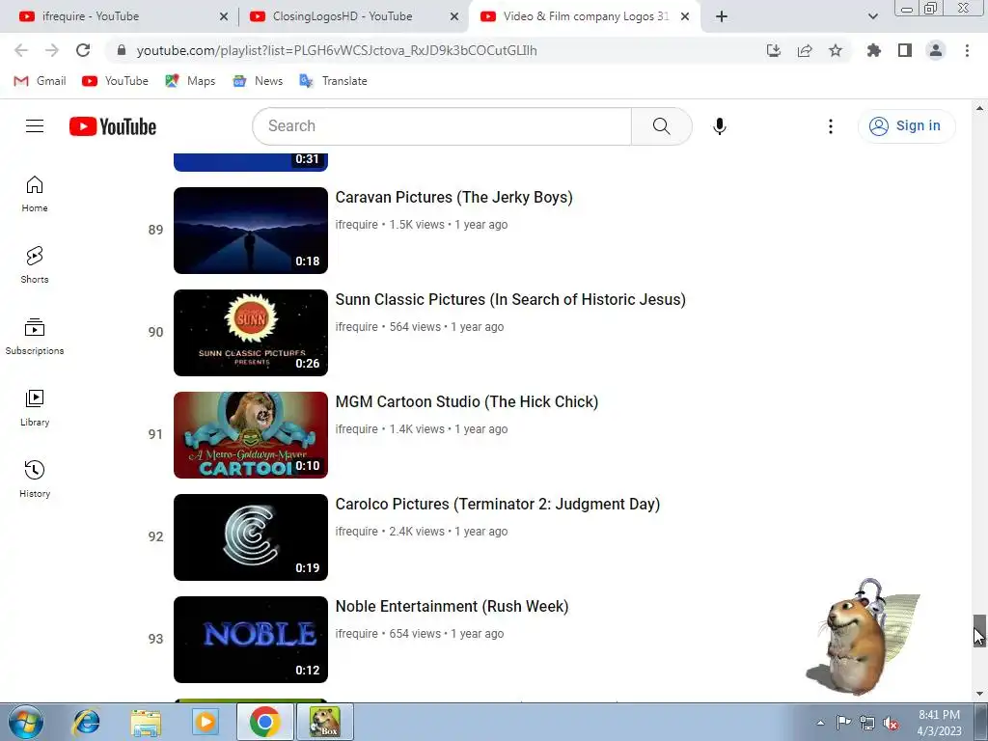This screenshot has height=741, width=988.
Task: Go back to previous page
Action: 21,50
